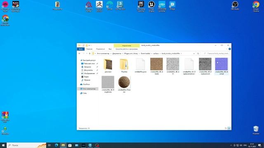Select Сеть in the navigation pane

pos(85,93)
